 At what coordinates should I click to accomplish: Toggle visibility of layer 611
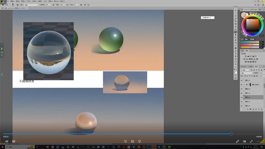pyautogui.click(x=242, y=97)
